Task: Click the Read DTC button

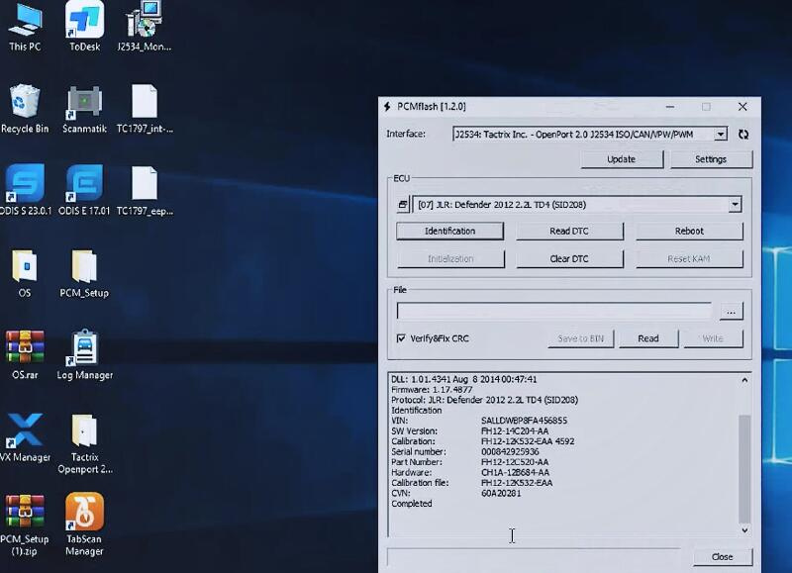Action: [569, 231]
